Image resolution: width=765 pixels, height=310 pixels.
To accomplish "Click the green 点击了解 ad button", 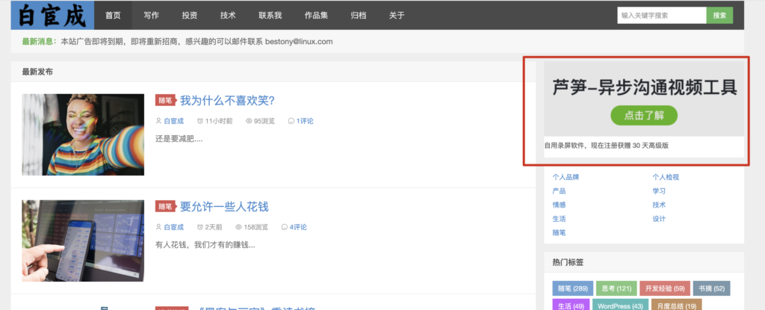I will [x=644, y=115].
